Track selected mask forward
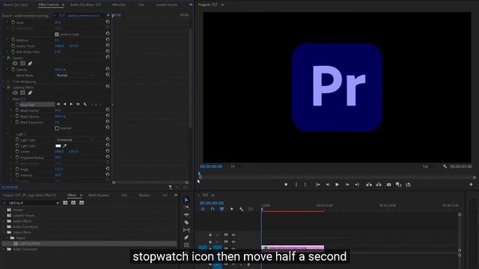 [71, 105]
